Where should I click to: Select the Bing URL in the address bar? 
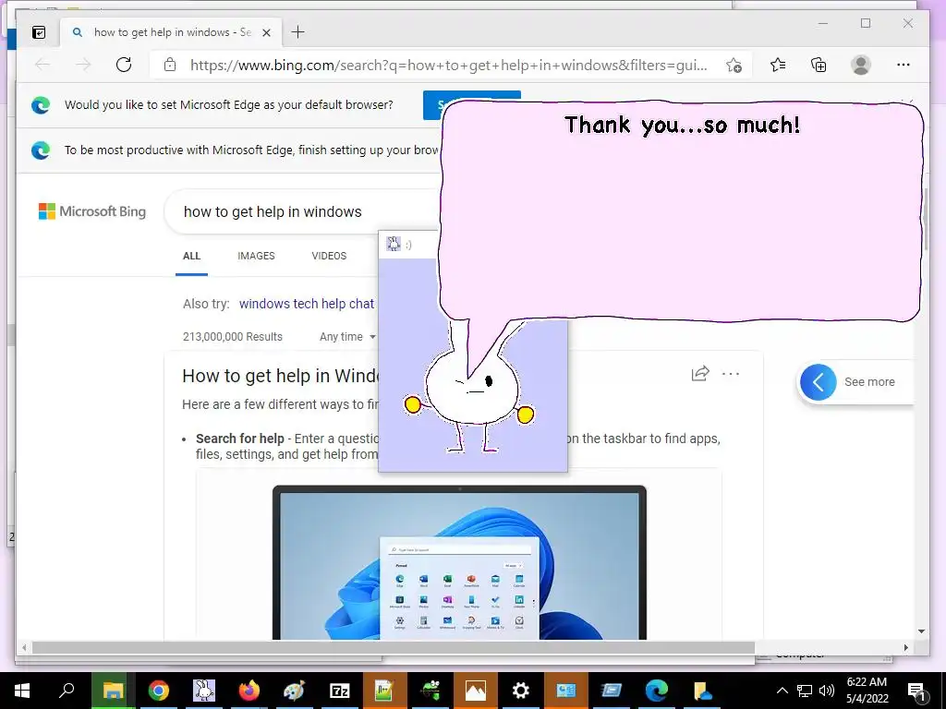448,66
